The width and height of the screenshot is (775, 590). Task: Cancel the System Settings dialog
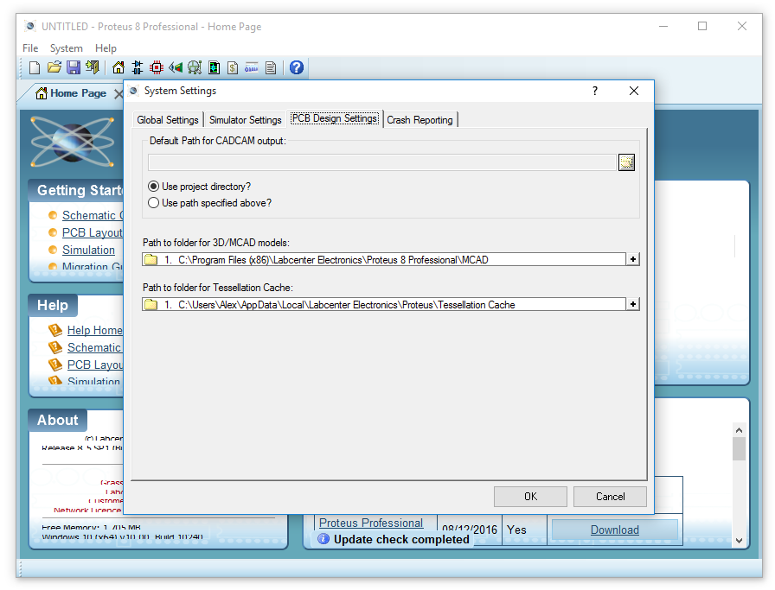(x=610, y=497)
